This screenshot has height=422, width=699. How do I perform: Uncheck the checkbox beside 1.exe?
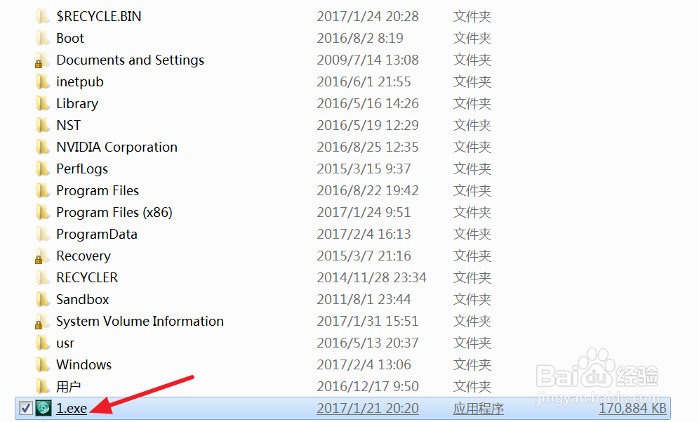(26, 408)
